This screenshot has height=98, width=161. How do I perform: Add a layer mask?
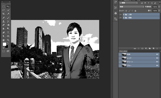coord(142,48)
